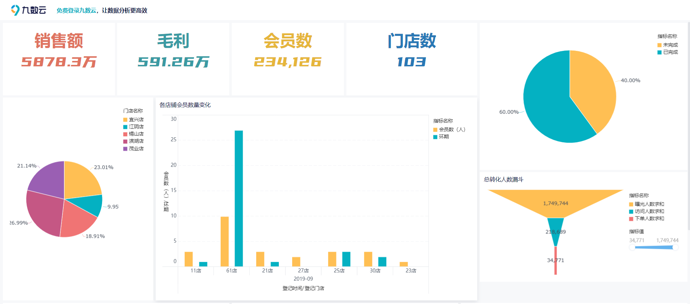The width and height of the screenshot is (690, 304).
Task: Click the 总转化人数漏斗 chart title
Action: pos(503,180)
